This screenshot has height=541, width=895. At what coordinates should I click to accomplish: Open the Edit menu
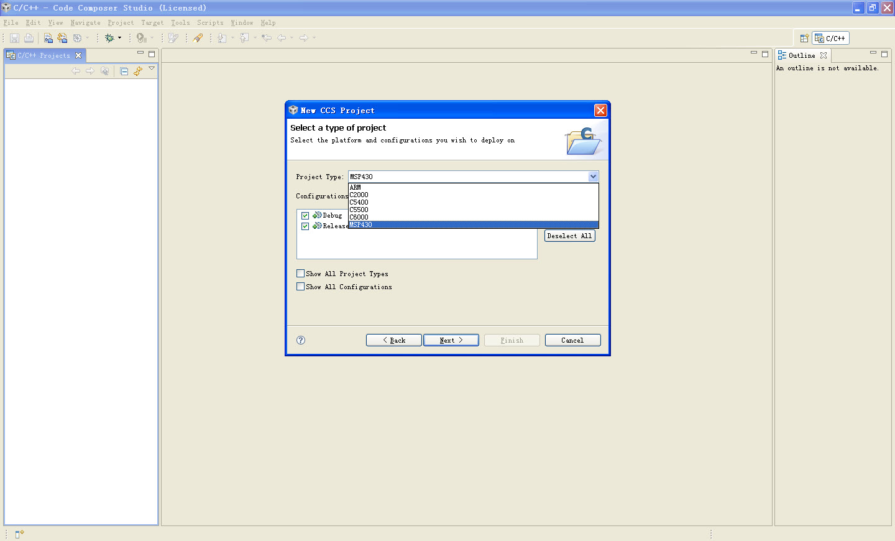click(x=33, y=22)
